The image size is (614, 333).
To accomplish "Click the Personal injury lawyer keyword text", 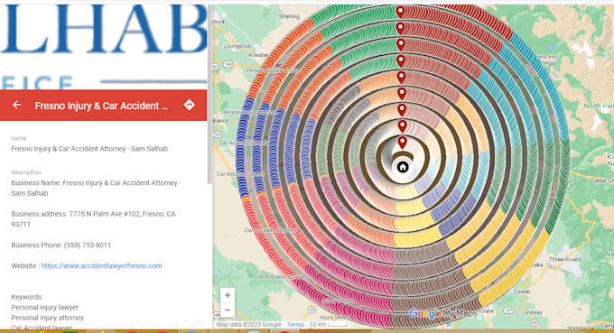I will coord(44,307).
